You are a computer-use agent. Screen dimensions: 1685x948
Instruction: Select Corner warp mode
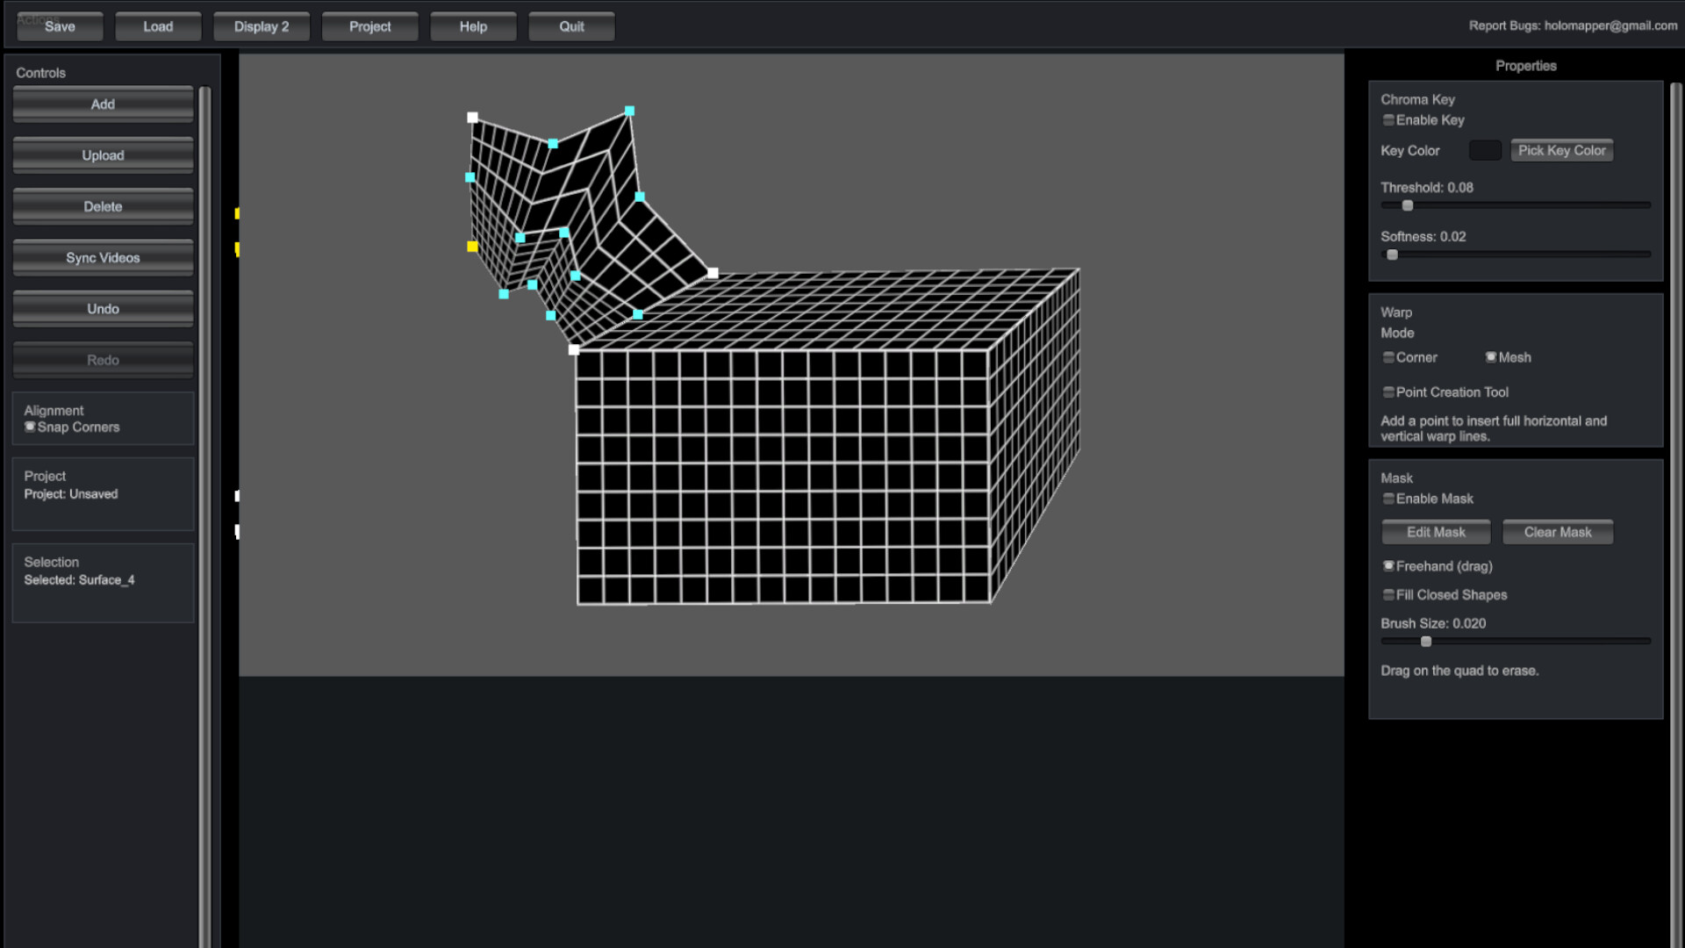point(1388,357)
